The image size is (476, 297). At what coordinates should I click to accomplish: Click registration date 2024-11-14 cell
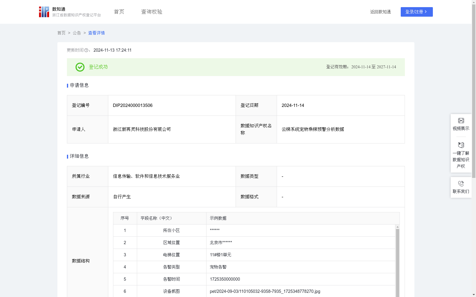(x=341, y=105)
